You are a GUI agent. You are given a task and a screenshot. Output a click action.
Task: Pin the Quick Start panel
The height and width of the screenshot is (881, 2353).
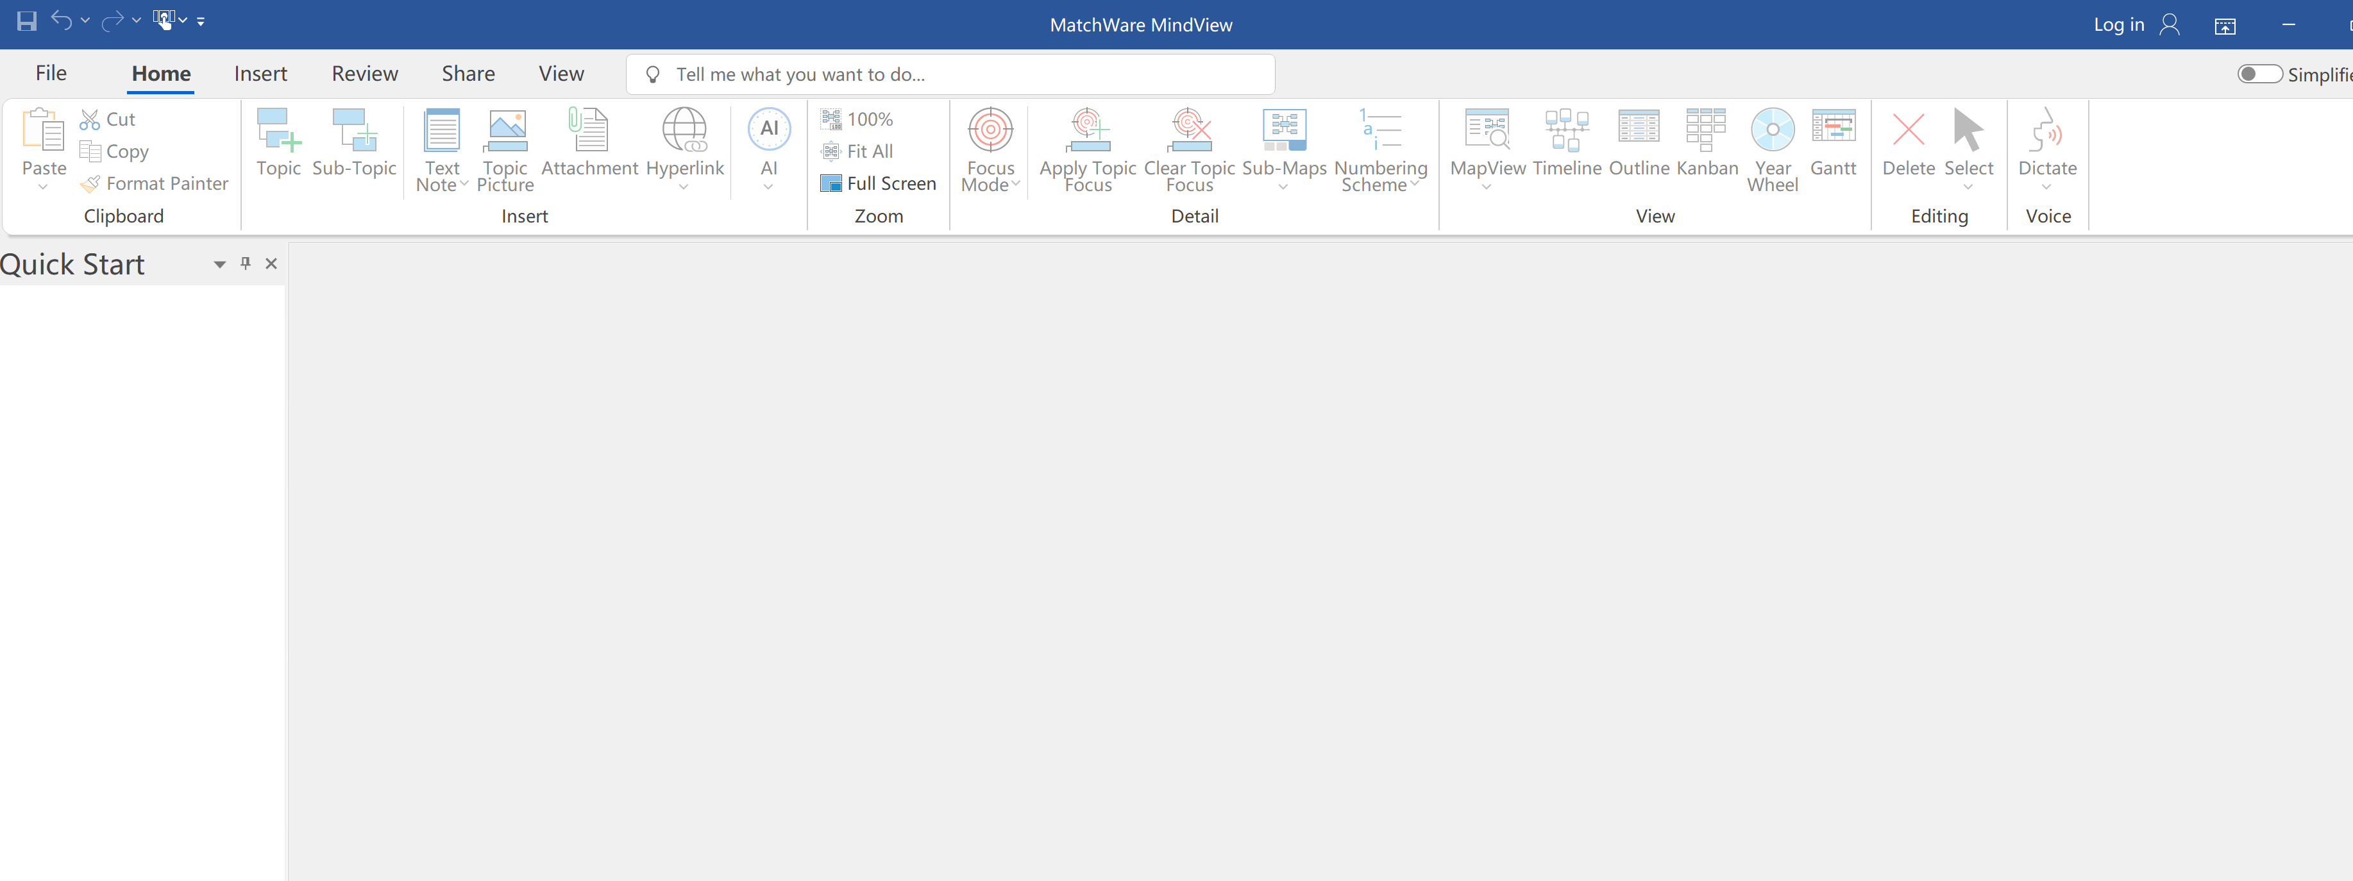click(x=245, y=264)
